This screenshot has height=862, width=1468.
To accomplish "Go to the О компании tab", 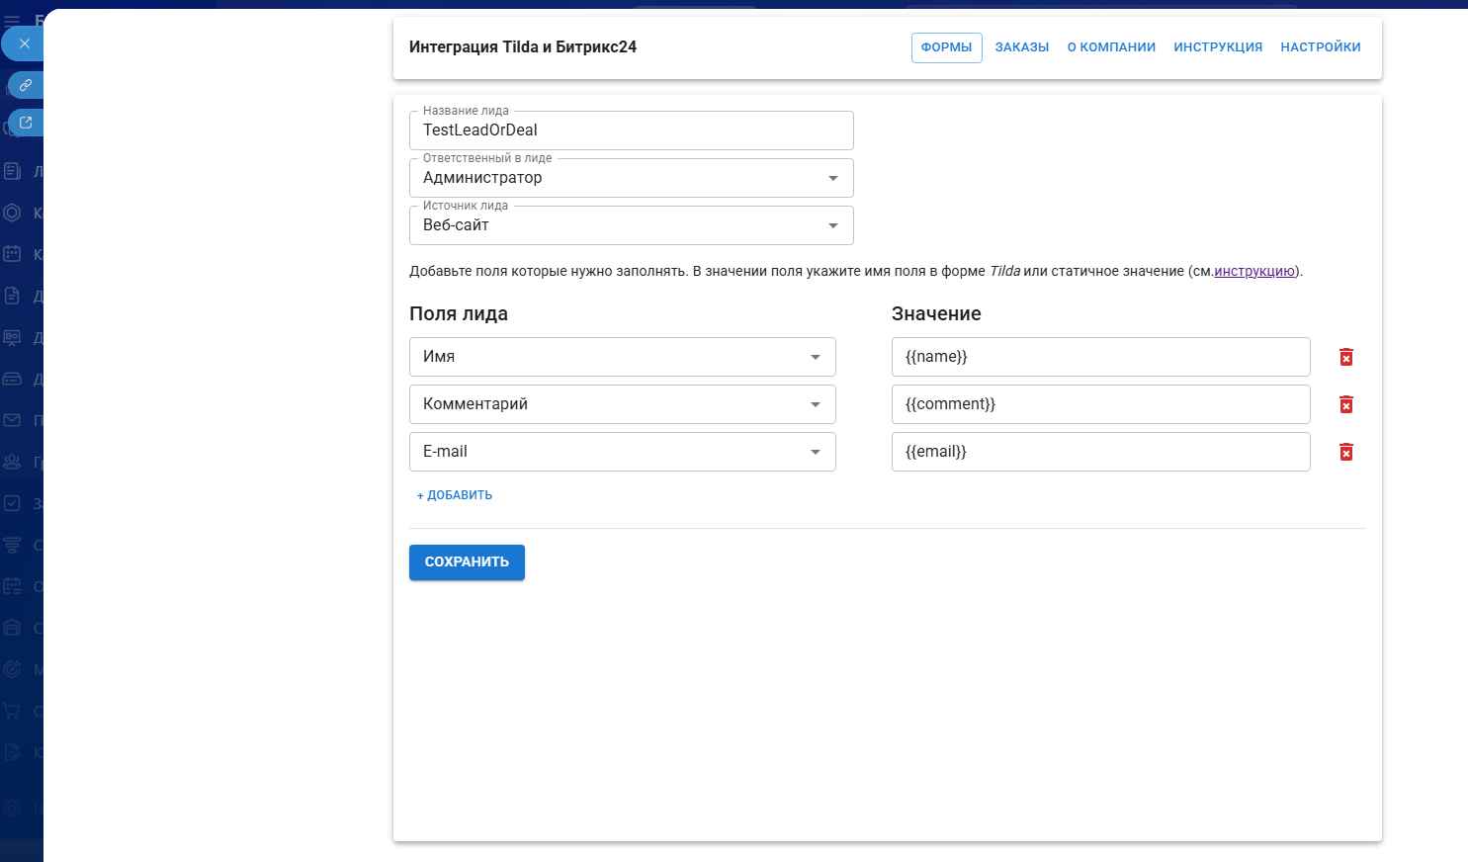I will (1111, 47).
